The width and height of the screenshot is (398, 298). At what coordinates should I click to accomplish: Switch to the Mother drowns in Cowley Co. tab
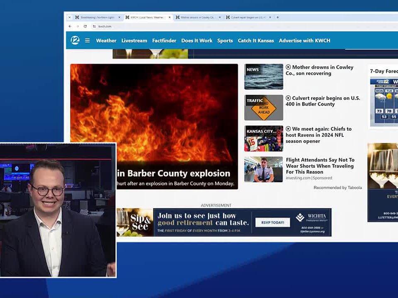point(197,17)
